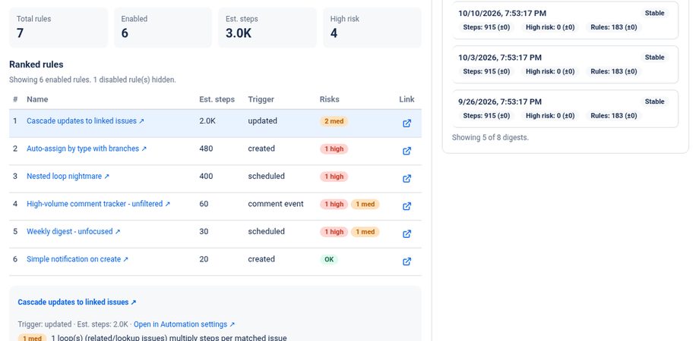Screen dimensions: 699x341
Task: Open the 10/3/2026 digest card
Action: coord(565,64)
